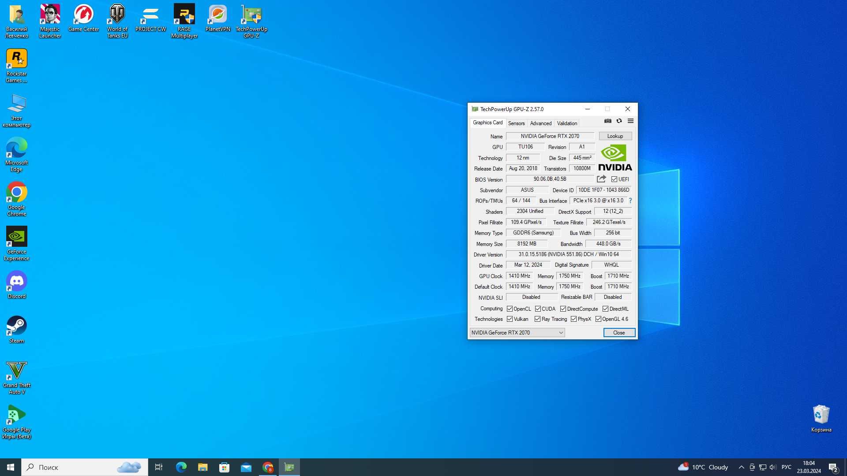847x476 pixels.
Task: Switch to the Sensors tab
Action: tap(516, 123)
